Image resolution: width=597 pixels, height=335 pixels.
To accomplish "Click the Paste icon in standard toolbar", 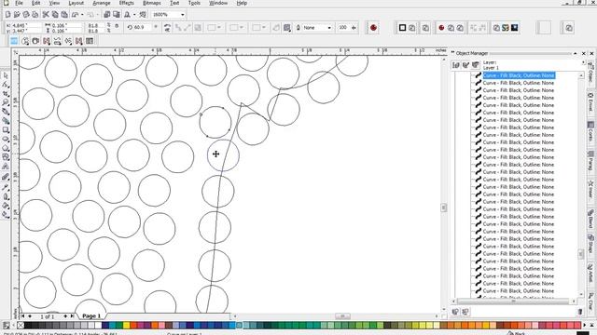I will point(64,15).
